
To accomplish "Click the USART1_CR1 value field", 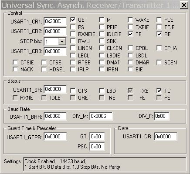I will click(55, 21).
